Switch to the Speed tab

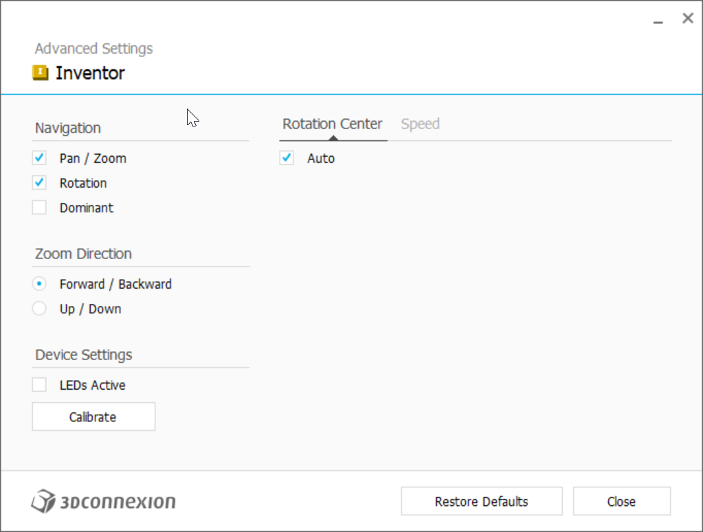[x=420, y=124]
